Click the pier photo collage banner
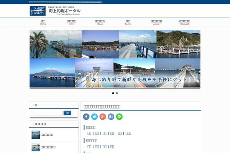The width and height of the screenshot is (230, 153). tap(115, 59)
